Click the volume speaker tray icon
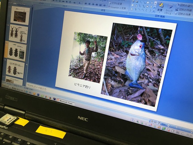193x145 pixels. pos(182,134)
